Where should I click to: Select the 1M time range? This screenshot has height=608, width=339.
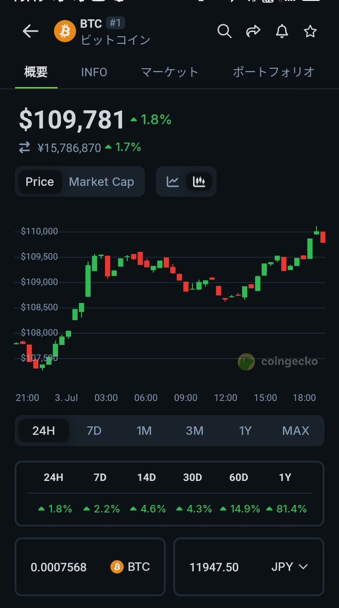click(x=144, y=431)
